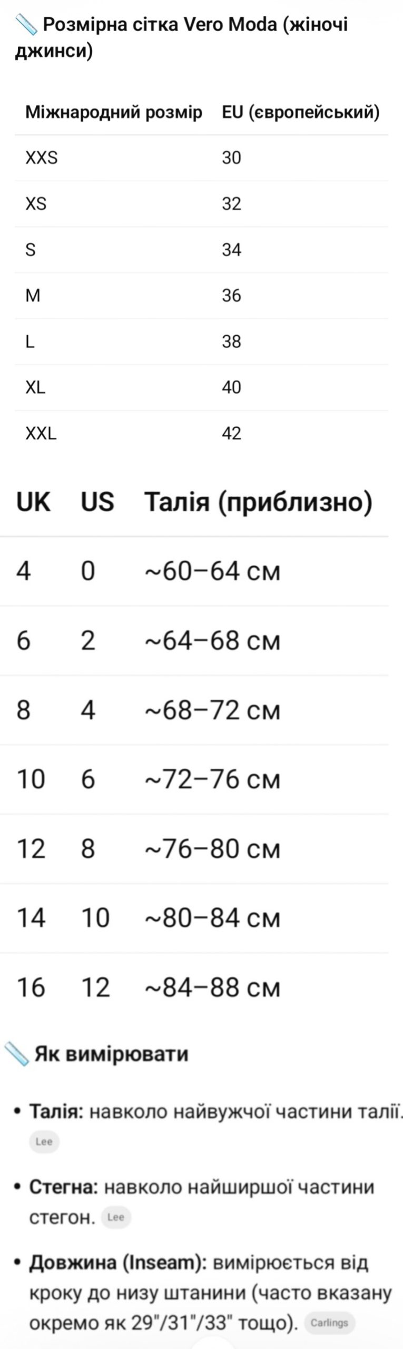The image size is (403, 1349).
Task: Open the Carlings source chip
Action: click(329, 1323)
